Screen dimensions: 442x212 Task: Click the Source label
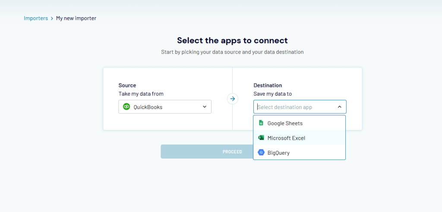pyautogui.click(x=127, y=85)
